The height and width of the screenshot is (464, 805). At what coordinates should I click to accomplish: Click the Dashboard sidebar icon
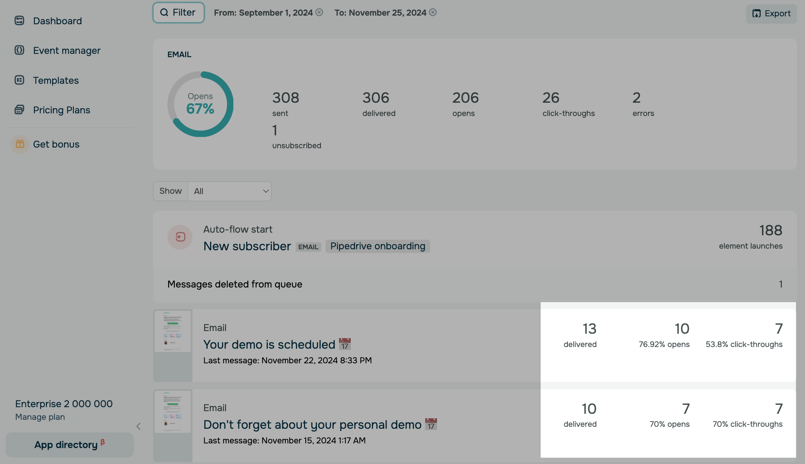click(x=19, y=21)
